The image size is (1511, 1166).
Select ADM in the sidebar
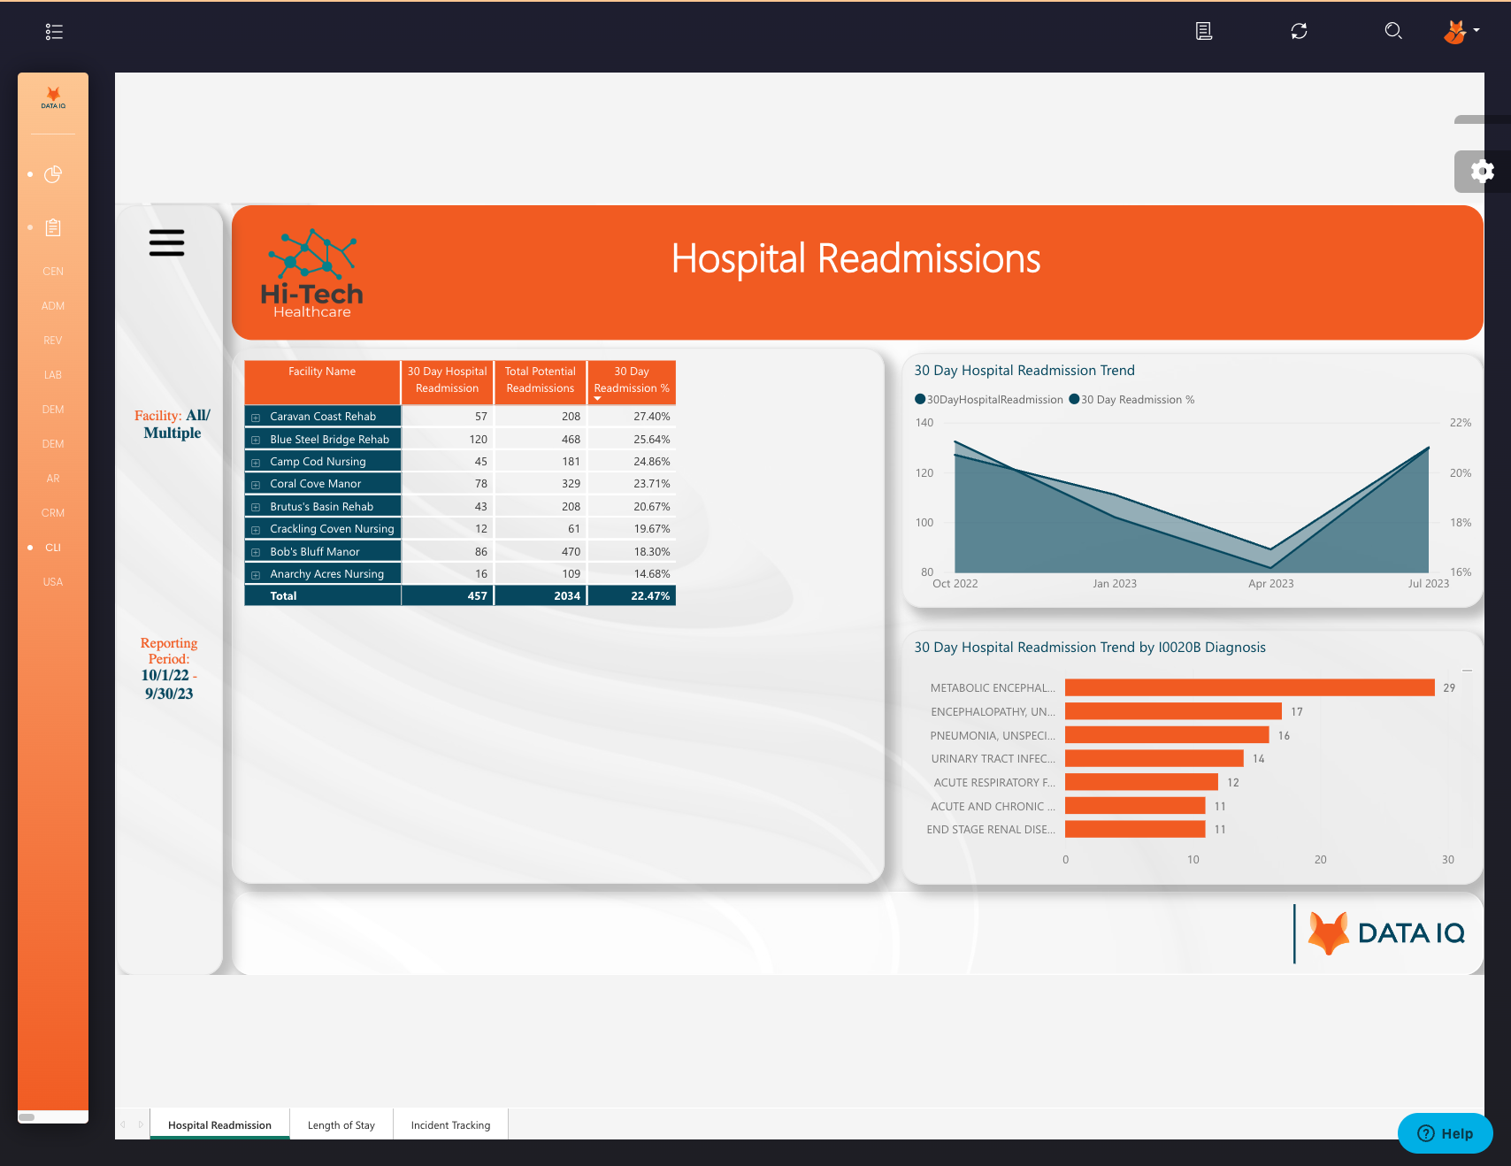pyautogui.click(x=53, y=306)
